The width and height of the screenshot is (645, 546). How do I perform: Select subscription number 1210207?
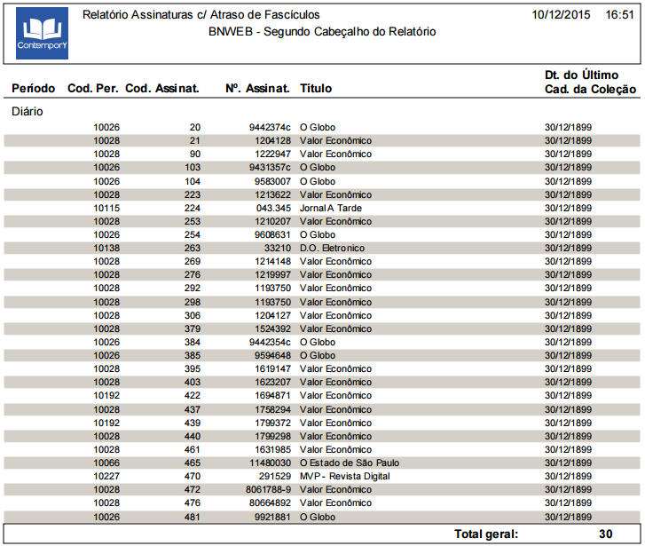(272, 222)
